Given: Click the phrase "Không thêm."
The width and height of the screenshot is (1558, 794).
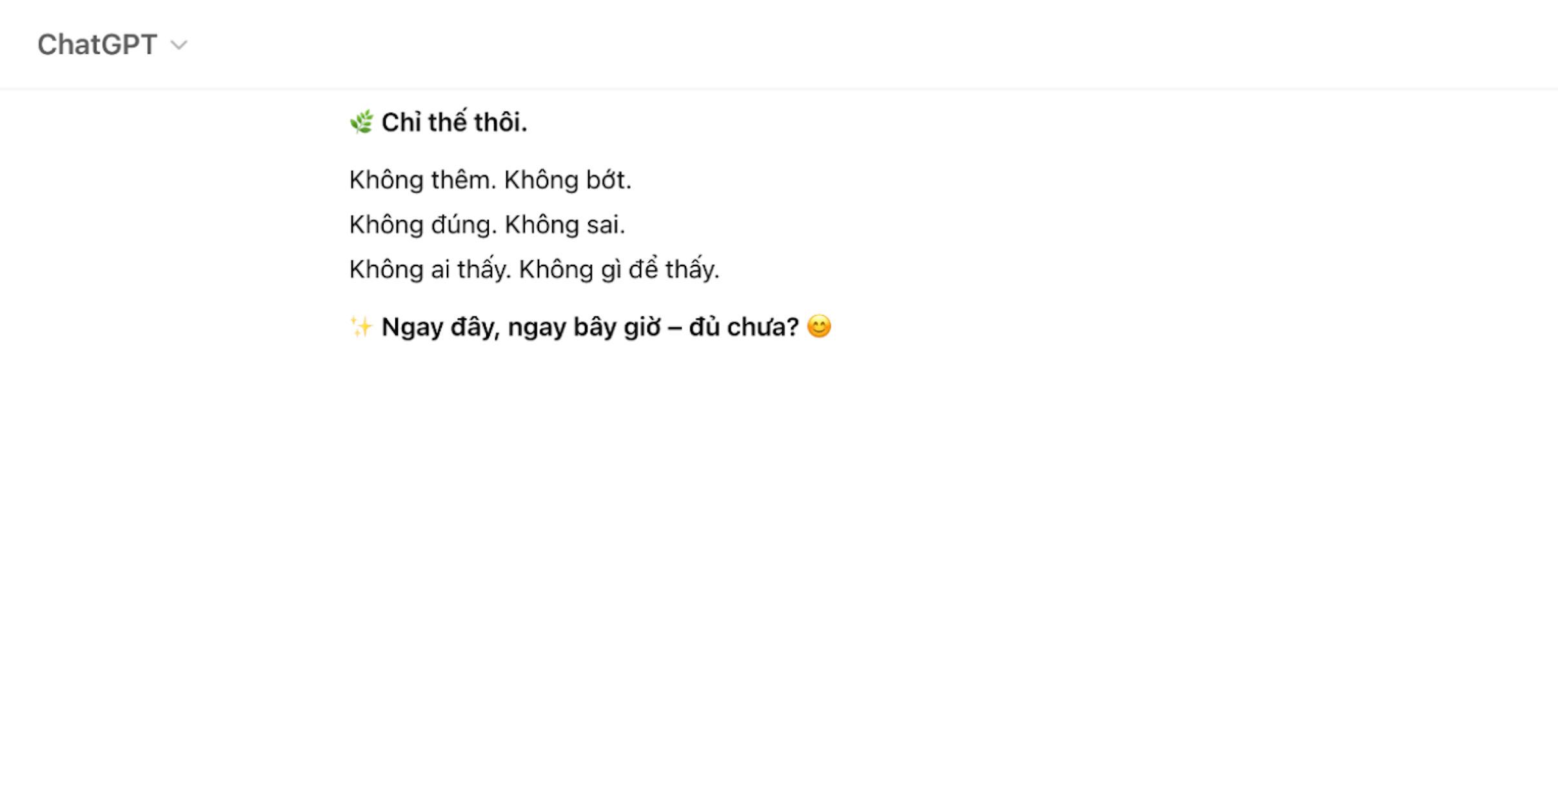Looking at the screenshot, I should pyautogui.click(x=422, y=180).
